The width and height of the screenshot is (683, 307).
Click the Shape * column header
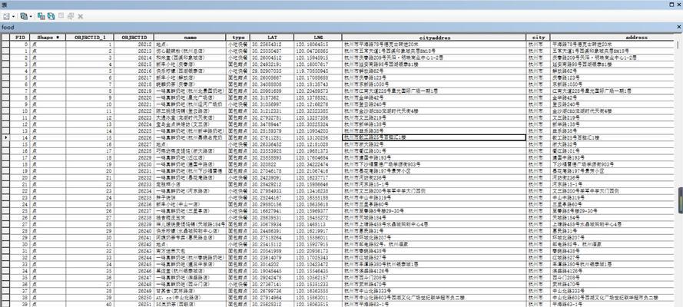pos(48,38)
